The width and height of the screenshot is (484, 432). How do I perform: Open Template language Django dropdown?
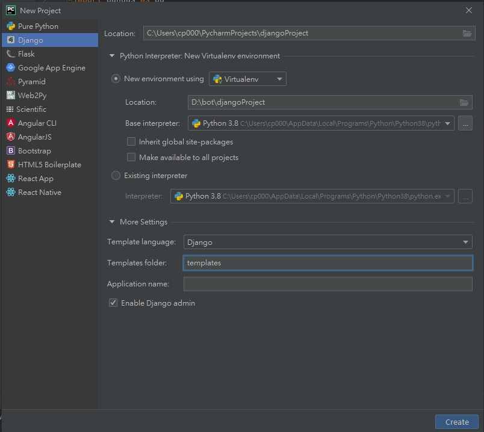tap(328, 242)
